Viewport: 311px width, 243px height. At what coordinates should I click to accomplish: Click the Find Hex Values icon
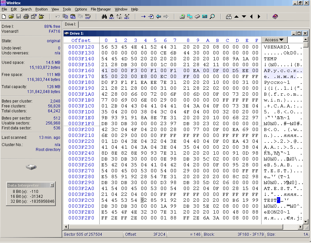point(112,16)
